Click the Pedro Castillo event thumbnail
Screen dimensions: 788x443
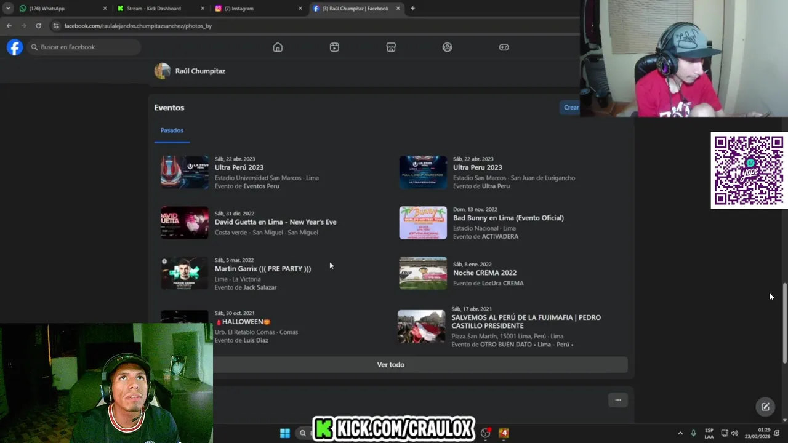(x=421, y=327)
